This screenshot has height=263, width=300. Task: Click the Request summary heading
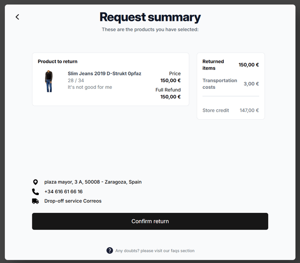(x=150, y=17)
